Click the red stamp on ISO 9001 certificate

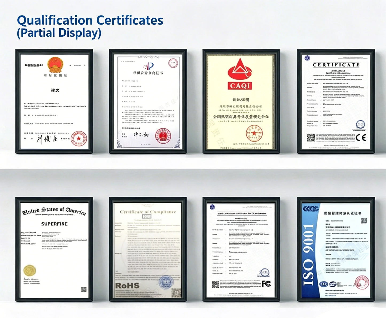[362, 282]
